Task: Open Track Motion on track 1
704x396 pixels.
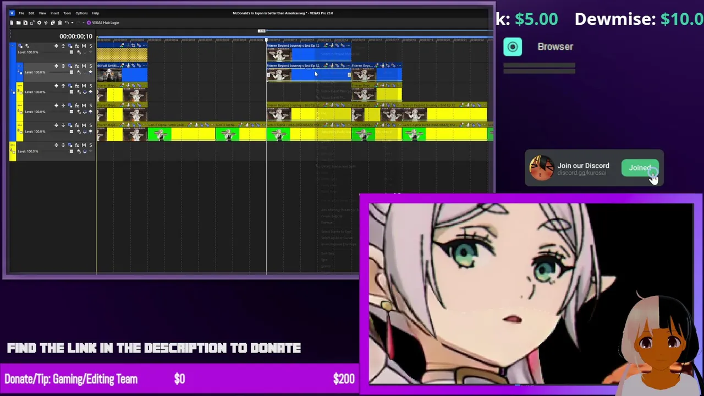Action: coord(70,46)
